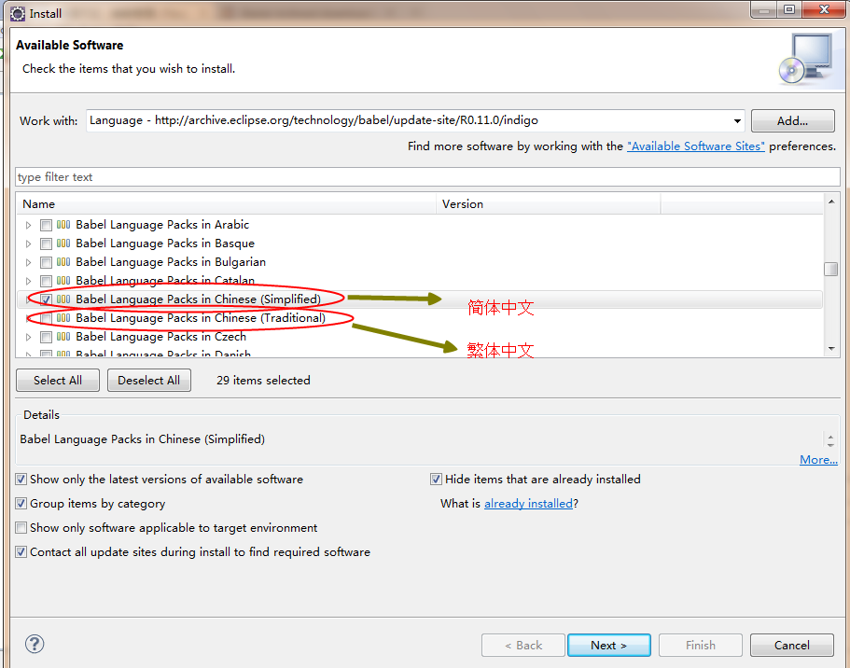Viewport: 850px width, 668px height.
Task: Click the software list scrollbar thumb
Action: pyautogui.click(x=831, y=269)
